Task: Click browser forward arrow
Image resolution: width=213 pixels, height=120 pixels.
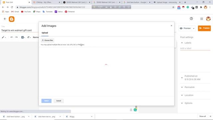Action: (7, 7)
